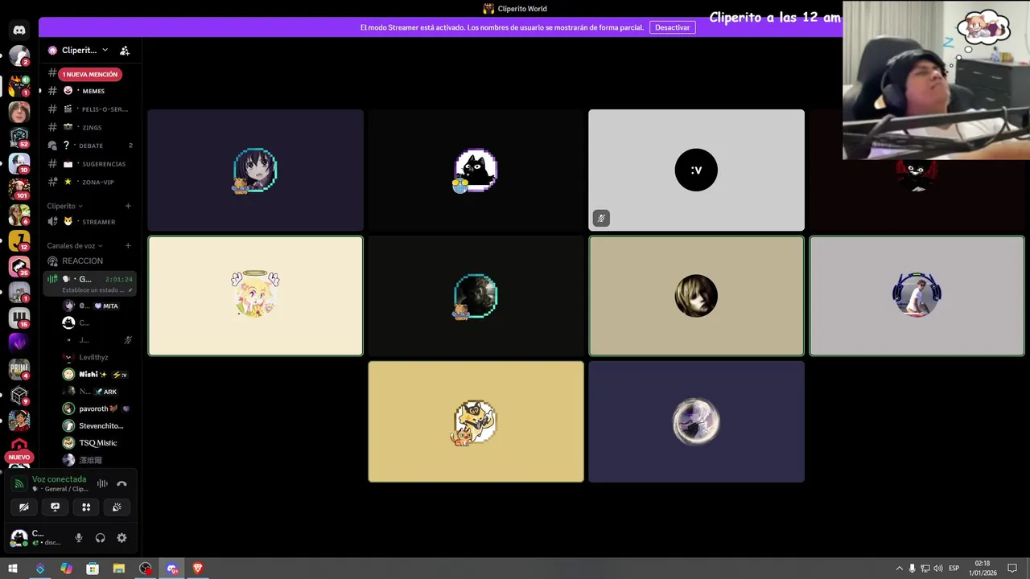Click the glowing orb avatar tile

tap(696, 421)
